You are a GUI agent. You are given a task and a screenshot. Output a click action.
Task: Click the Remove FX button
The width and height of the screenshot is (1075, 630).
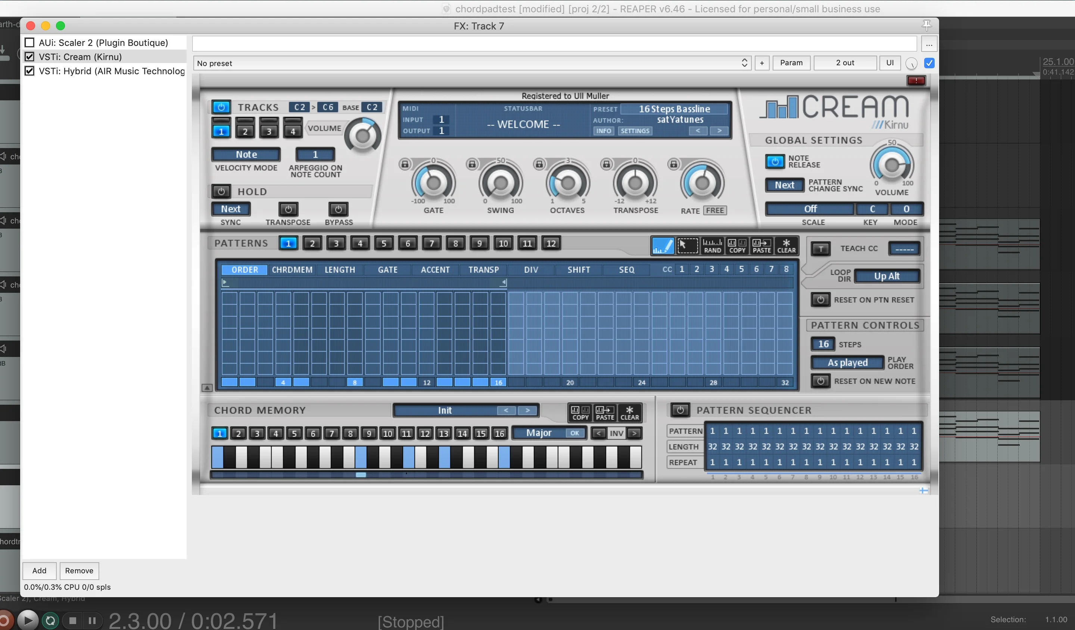79,571
